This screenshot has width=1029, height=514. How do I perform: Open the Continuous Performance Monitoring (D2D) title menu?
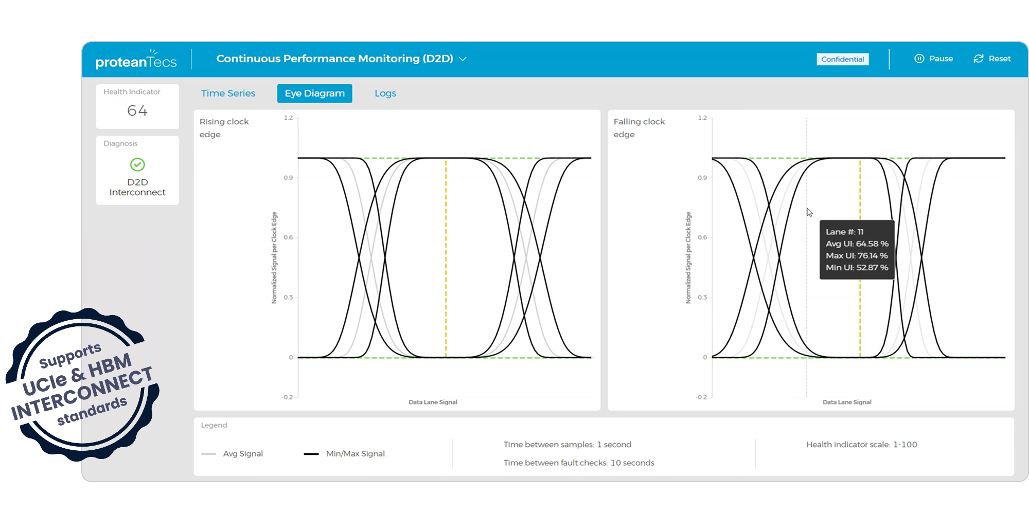pyautogui.click(x=334, y=59)
